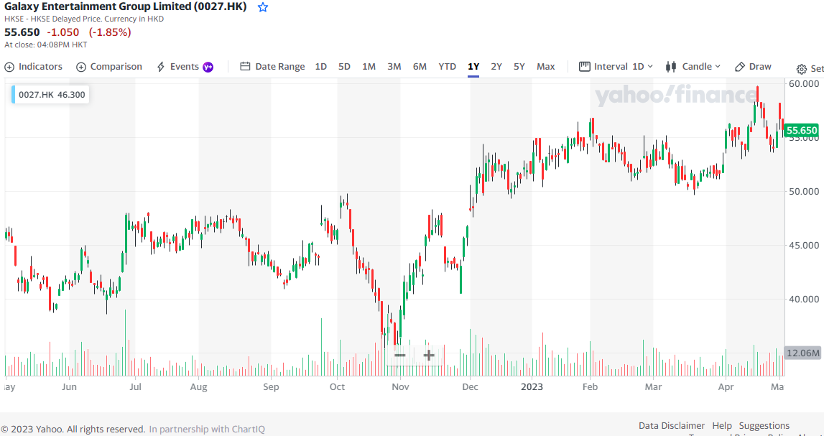Click the Comparison plus circle icon
The width and height of the screenshot is (824, 436).
point(81,67)
